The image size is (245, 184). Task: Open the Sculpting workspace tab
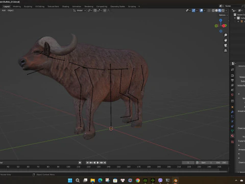pyautogui.click(x=28, y=7)
